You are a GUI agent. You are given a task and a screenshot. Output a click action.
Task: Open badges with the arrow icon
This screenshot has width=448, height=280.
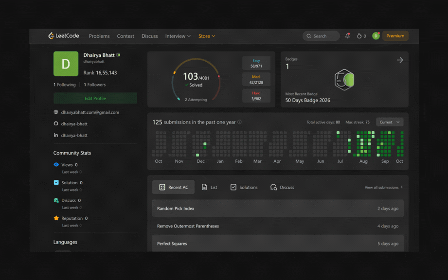click(x=400, y=60)
